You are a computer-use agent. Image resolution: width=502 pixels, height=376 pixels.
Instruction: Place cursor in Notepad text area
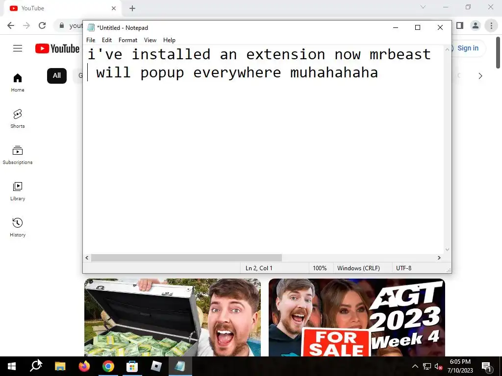(263, 150)
